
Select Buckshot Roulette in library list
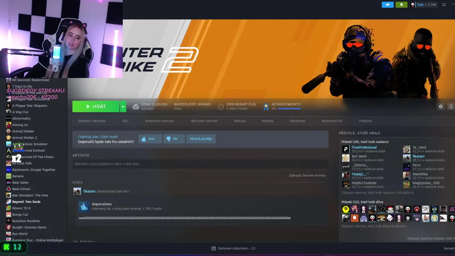tap(26, 221)
